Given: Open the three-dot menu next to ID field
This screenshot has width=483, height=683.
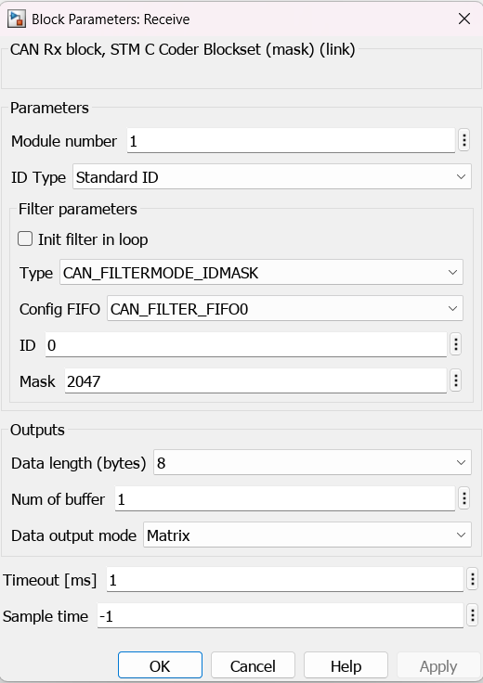Looking at the screenshot, I should [455, 344].
